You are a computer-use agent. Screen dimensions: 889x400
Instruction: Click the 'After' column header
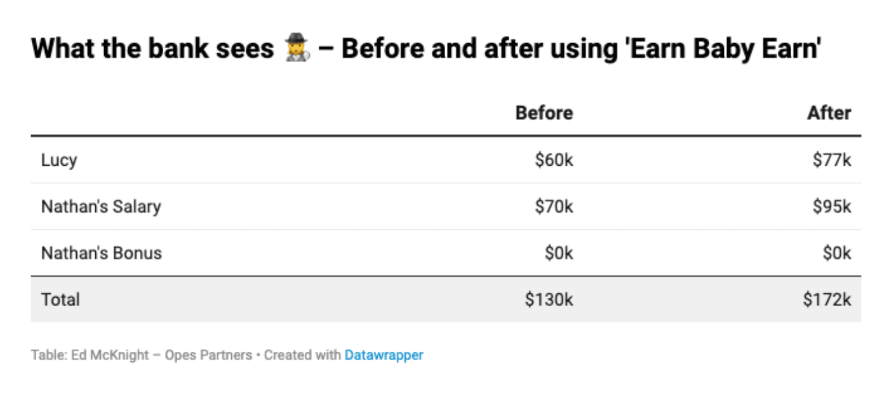[829, 113]
